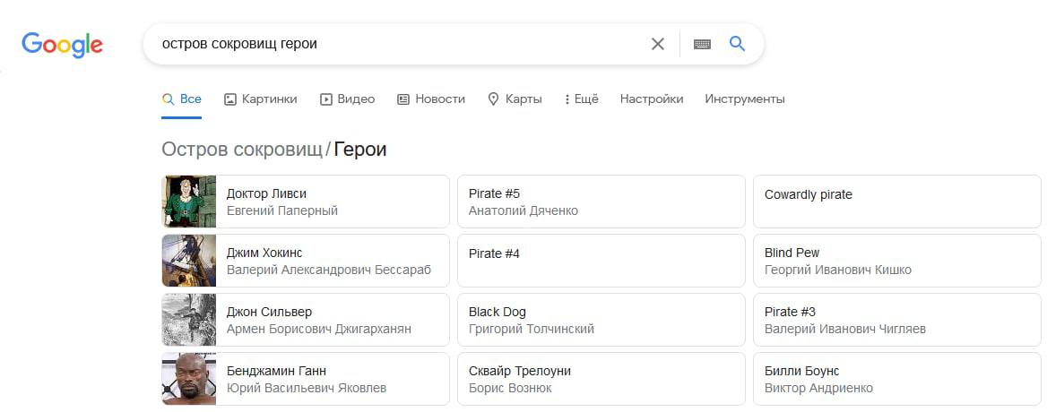Image resolution: width=1047 pixels, height=412 pixels.
Task: Click actor name Борис Вознюк
Action: click(x=510, y=388)
